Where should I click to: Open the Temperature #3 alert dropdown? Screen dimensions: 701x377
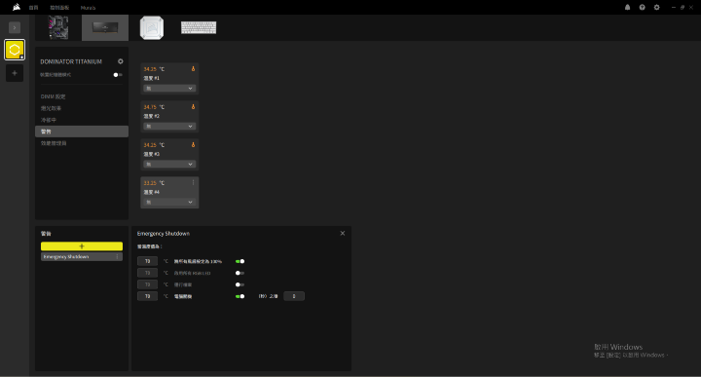point(169,164)
